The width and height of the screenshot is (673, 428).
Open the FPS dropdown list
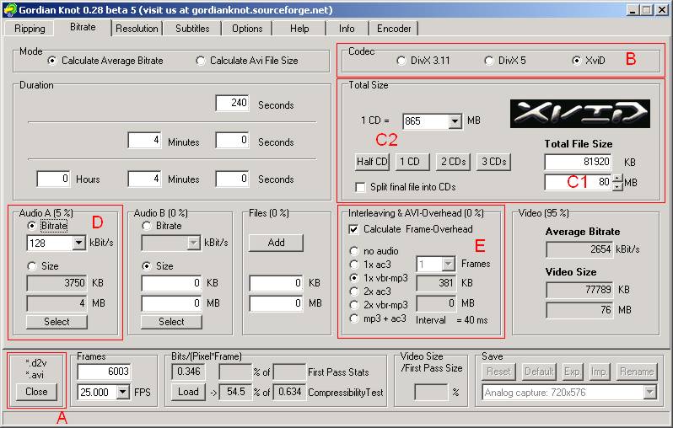(125, 392)
